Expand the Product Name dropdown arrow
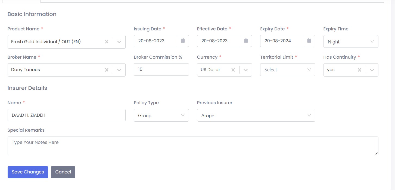 tap(119, 42)
